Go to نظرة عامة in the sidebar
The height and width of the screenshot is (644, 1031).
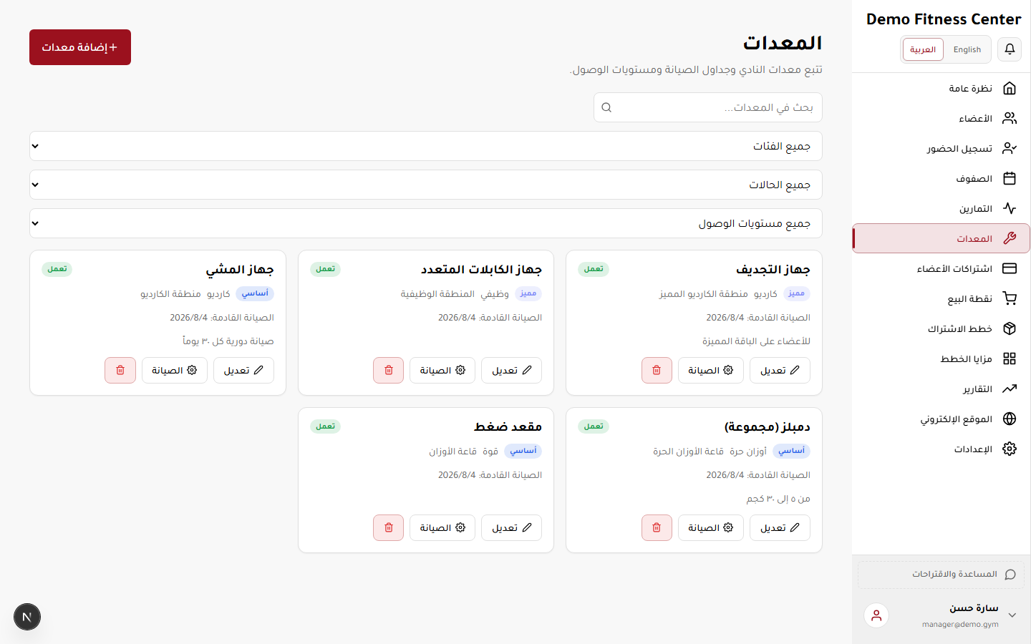pos(941,88)
